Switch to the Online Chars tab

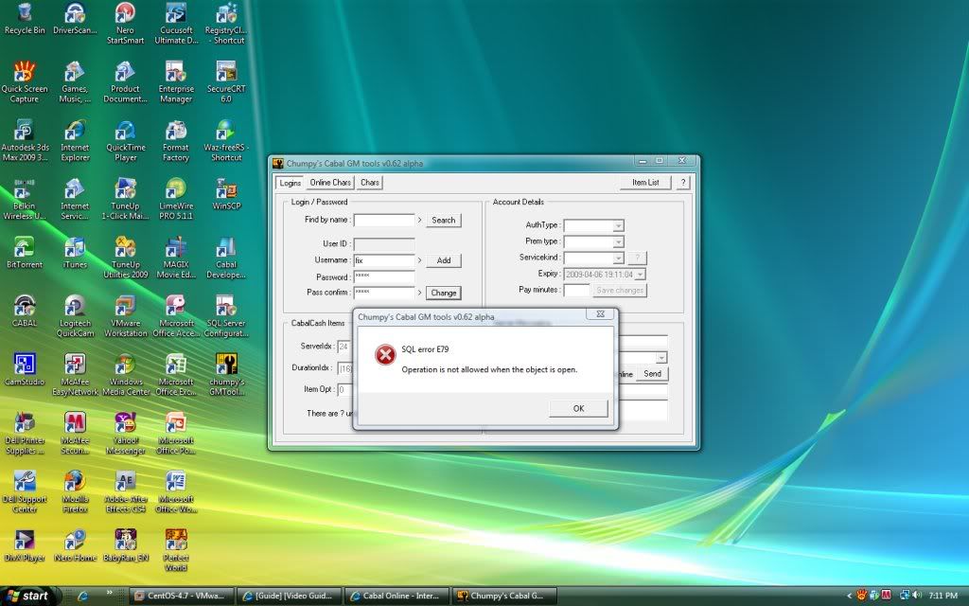(x=330, y=183)
